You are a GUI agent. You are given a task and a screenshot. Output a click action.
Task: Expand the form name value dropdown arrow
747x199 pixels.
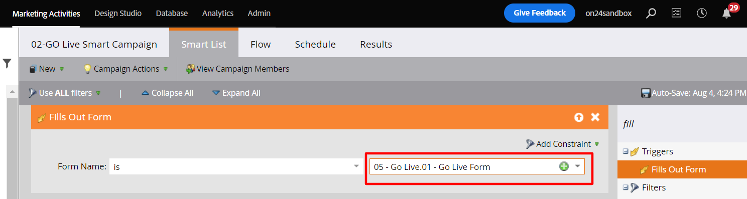click(x=578, y=166)
